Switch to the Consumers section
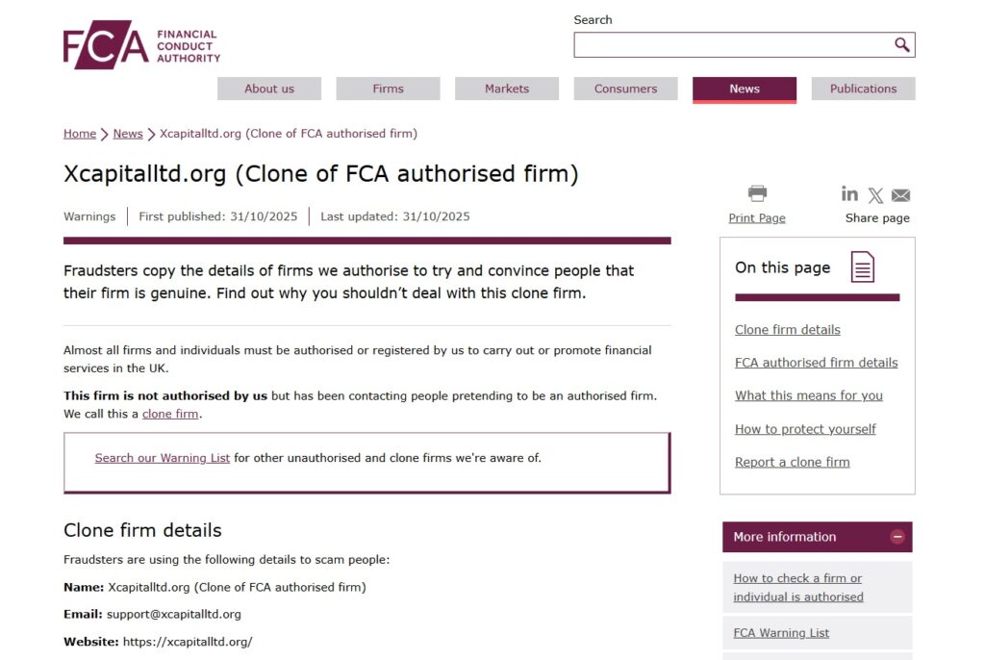This screenshot has width=985, height=660. point(625,89)
